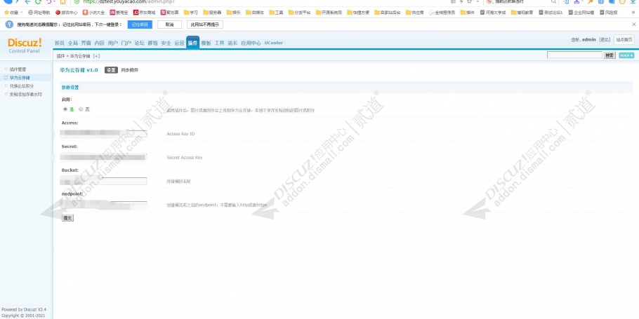The image size is (639, 319).
Task: Focus the Access Key ID input field
Action: (103, 133)
